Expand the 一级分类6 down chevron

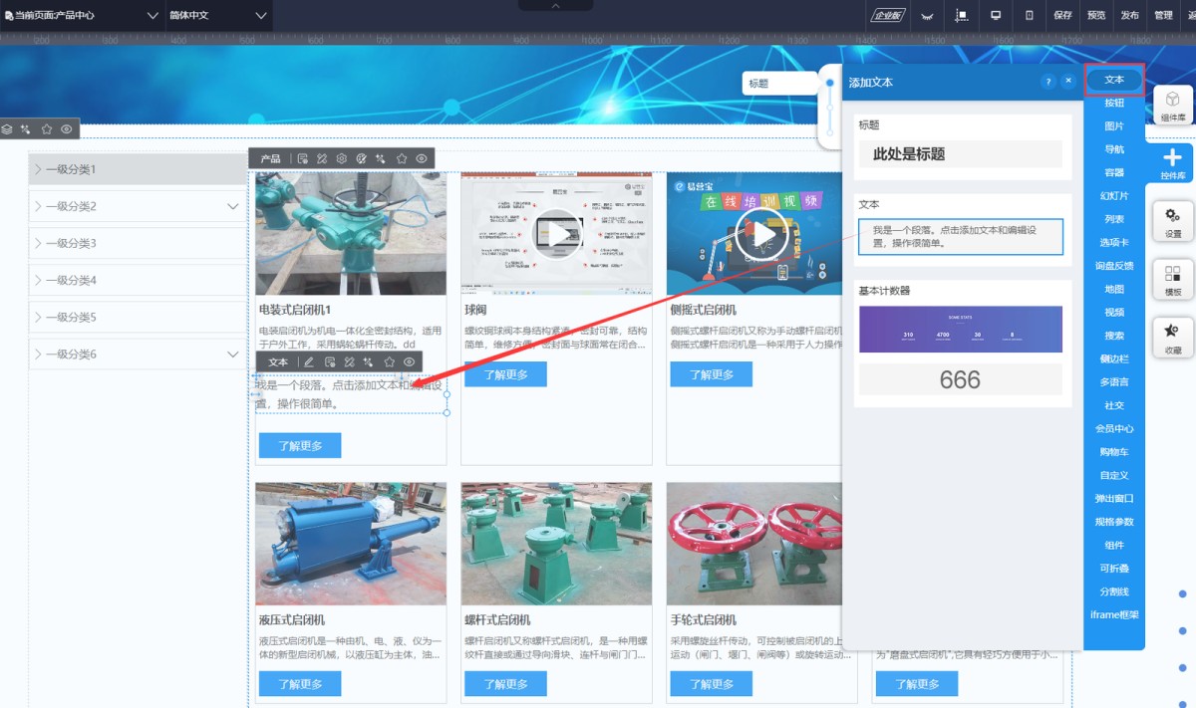tap(233, 354)
